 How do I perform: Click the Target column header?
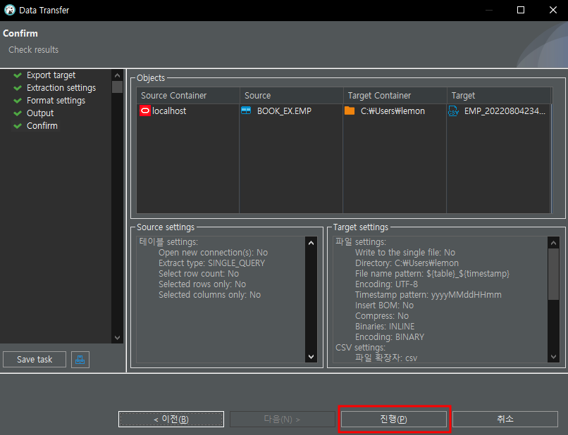[499, 96]
